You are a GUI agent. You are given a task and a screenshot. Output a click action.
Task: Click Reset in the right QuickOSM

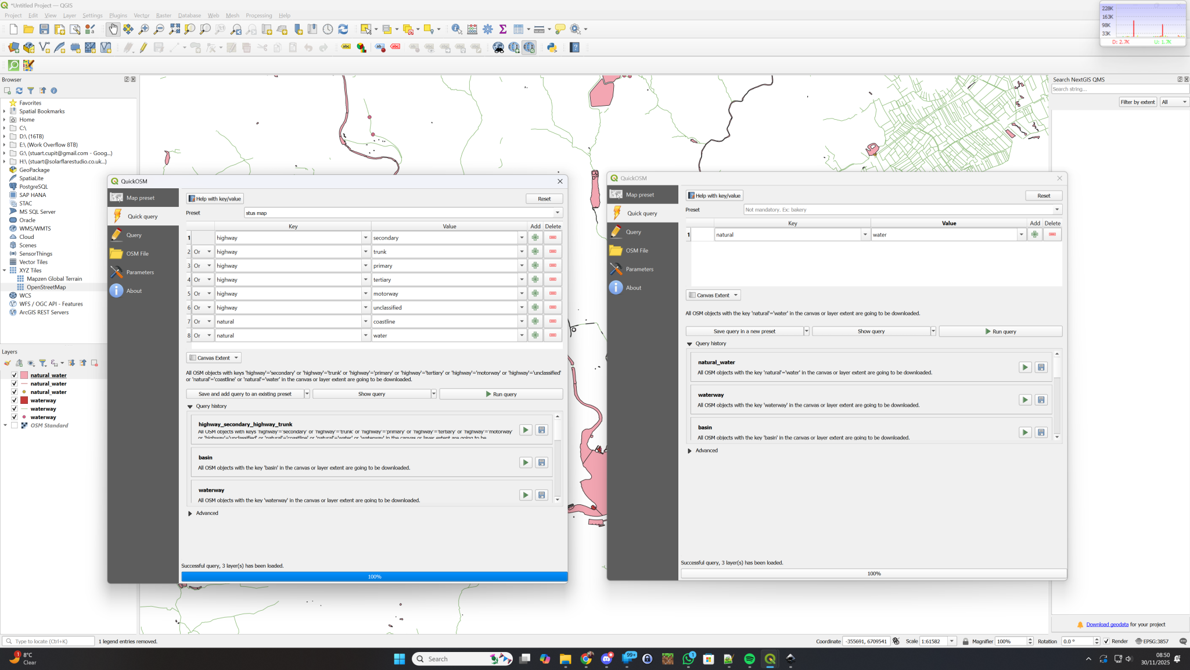[1044, 195]
